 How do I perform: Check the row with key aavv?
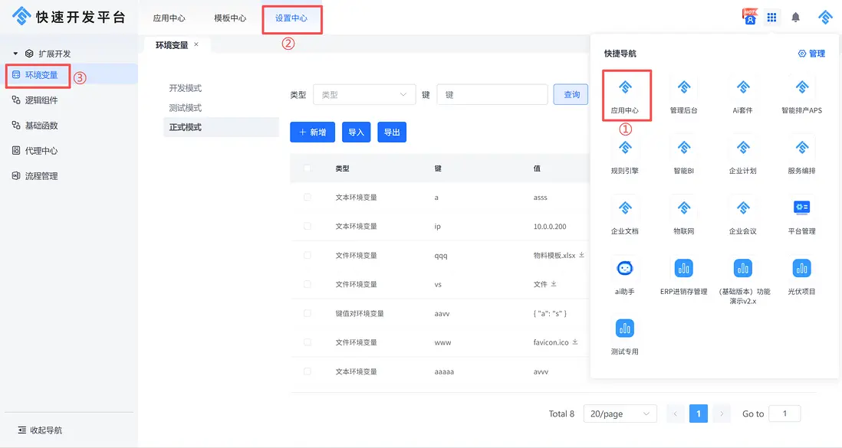[x=308, y=313]
